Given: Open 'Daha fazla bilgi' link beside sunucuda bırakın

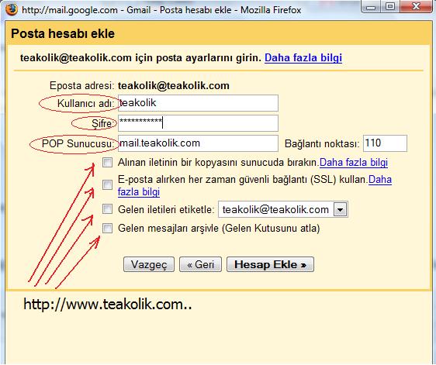Looking at the screenshot, I should coord(354,163).
